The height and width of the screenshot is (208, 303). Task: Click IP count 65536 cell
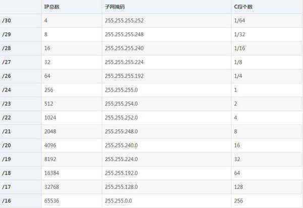[x=52, y=201]
